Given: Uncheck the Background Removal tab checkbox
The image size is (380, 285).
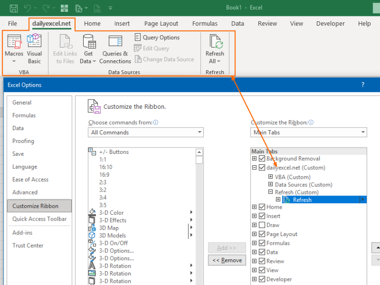Looking at the screenshot, I should pos(262,158).
